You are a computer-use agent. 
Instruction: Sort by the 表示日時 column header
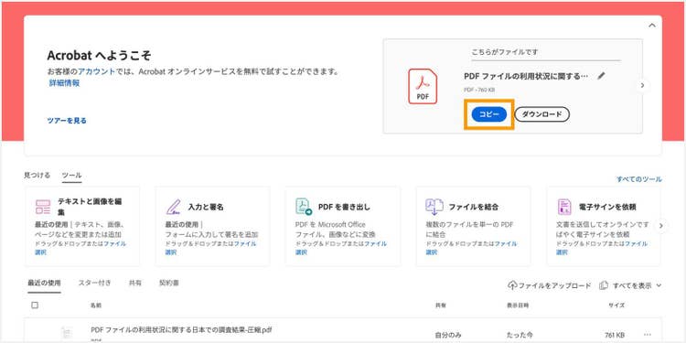click(518, 305)
